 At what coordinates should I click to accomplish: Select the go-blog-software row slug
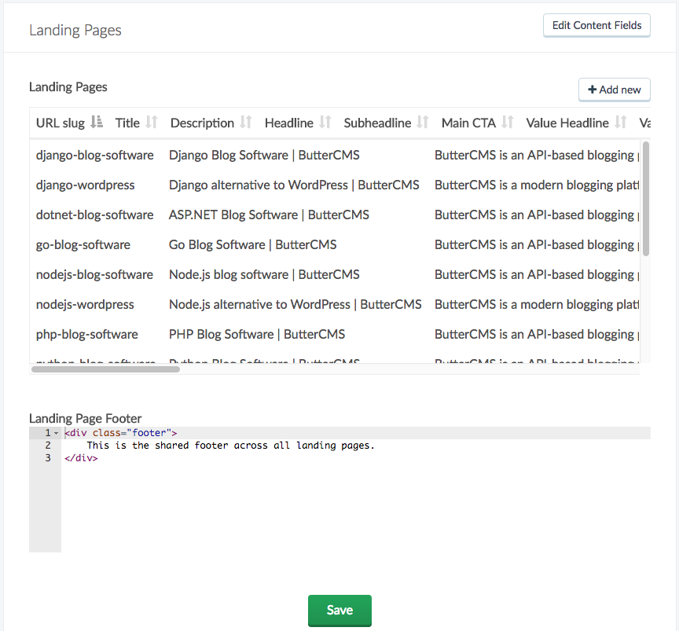83,244
